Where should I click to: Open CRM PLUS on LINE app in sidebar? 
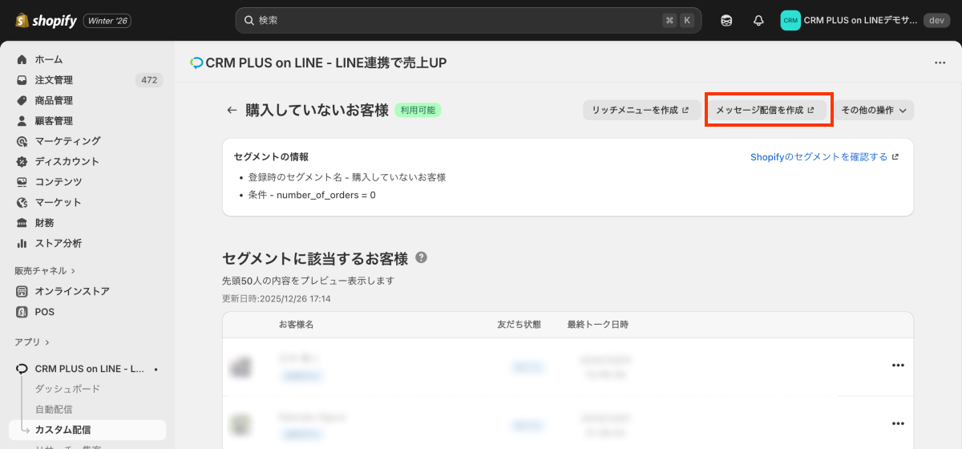tap(90, 369)
